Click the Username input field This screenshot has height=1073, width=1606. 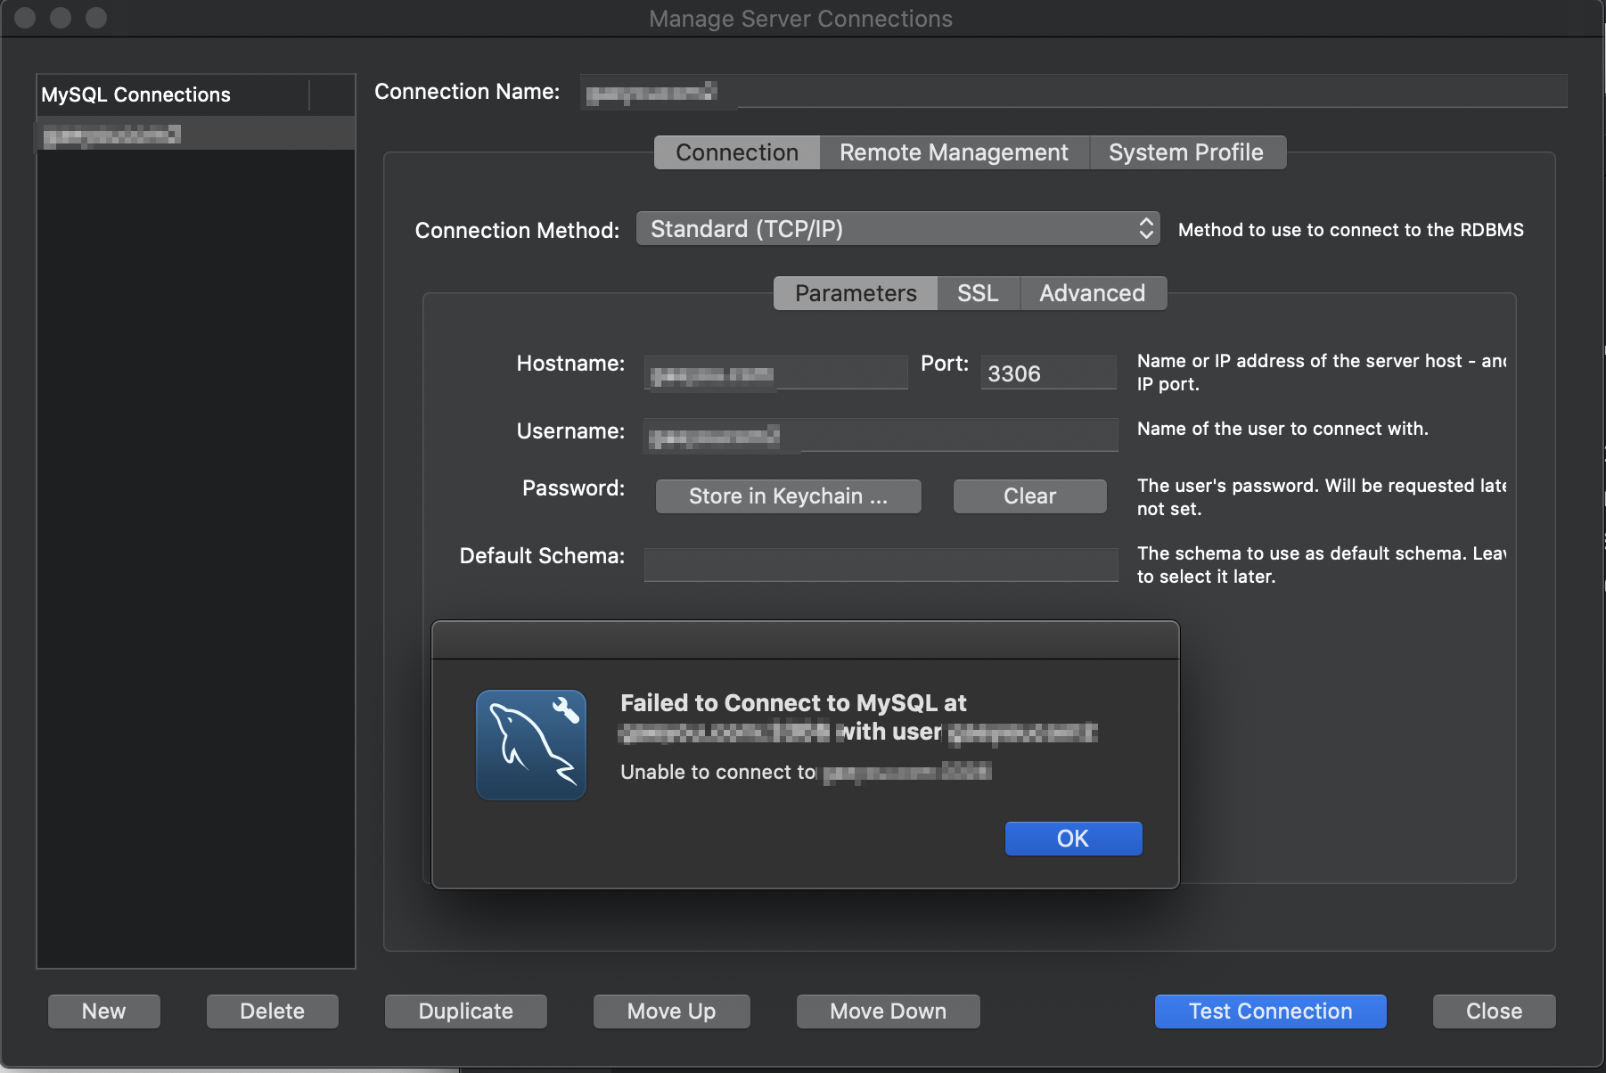coord(881,435)
